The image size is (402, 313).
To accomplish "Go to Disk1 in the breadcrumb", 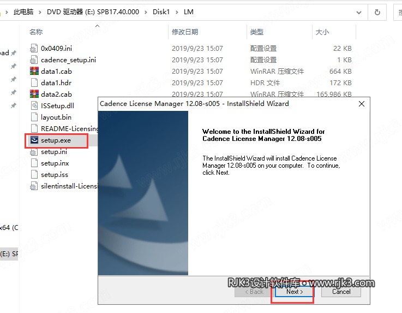I will point(161,12).
